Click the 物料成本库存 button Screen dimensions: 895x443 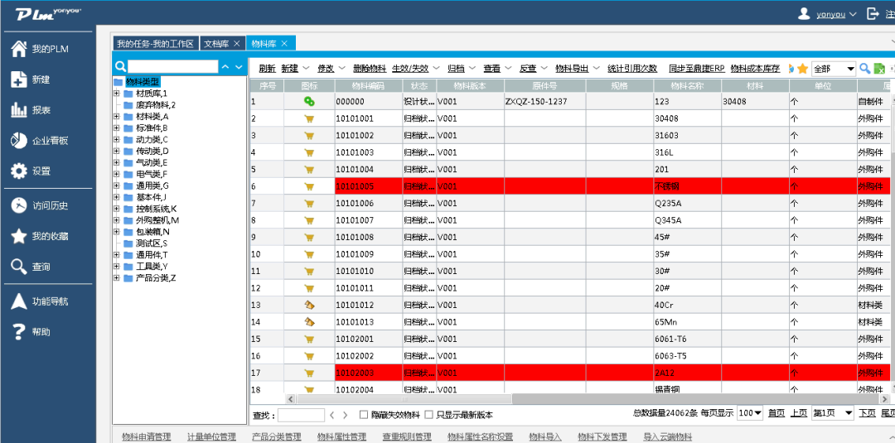[755, 69]
